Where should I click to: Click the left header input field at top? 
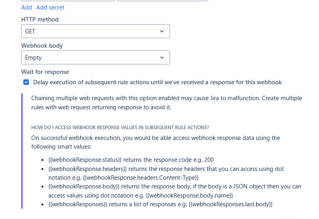tap(68, 0)
